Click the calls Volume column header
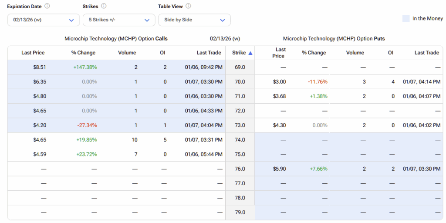The width and height of the screenshot is (446, 223). pyautogui.click(x=127, y=53)
